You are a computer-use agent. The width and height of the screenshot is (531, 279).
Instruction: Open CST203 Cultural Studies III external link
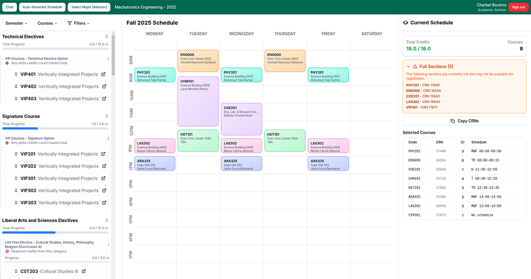tap(84, 271)
